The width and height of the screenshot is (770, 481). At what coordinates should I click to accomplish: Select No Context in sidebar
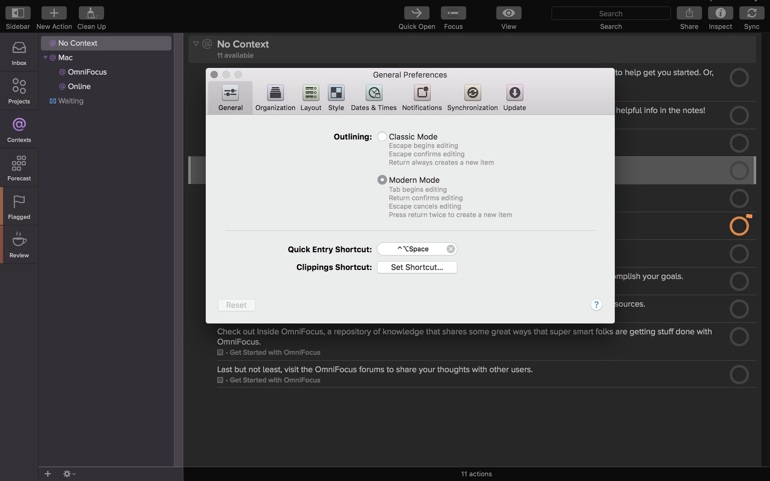tap(106, 43)
